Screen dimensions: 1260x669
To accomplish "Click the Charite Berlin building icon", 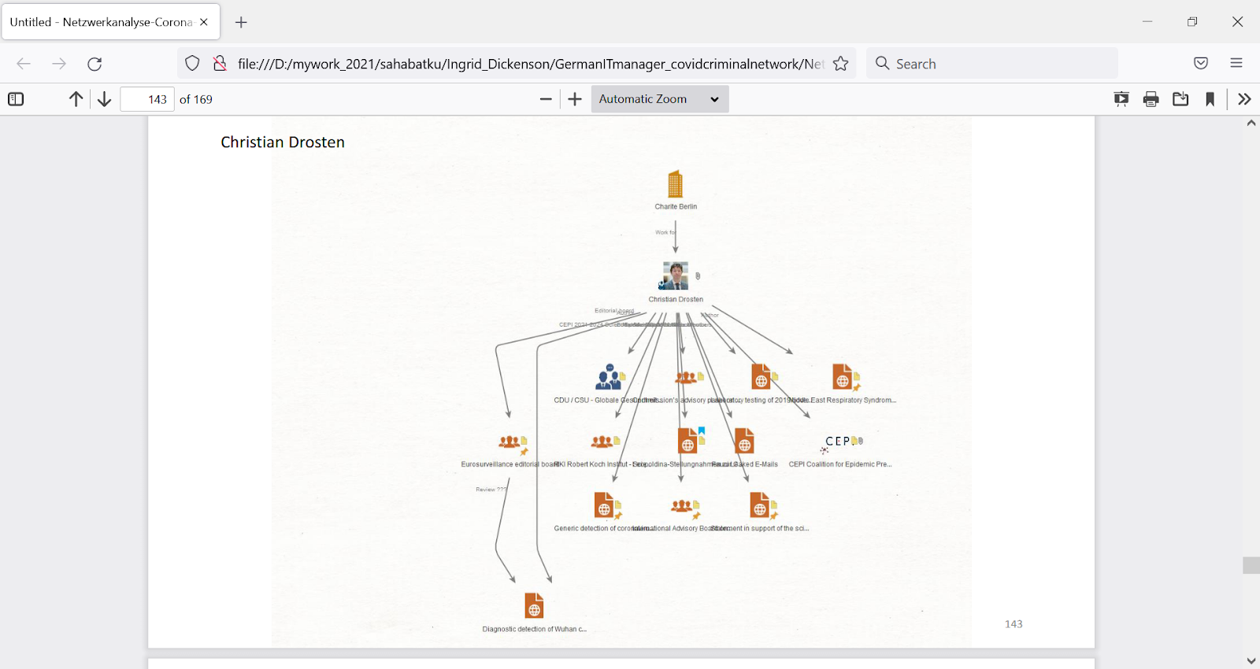I will click(x=675, y=184).
